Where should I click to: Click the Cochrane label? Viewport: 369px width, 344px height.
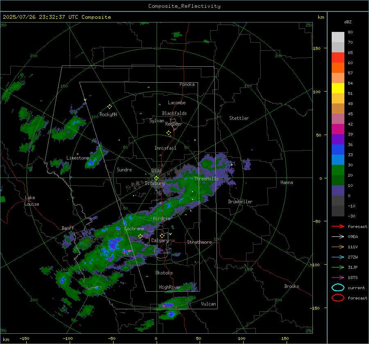click(134, 229)
